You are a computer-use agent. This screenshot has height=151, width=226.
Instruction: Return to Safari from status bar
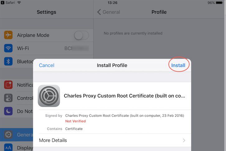(x=7, y=3)
